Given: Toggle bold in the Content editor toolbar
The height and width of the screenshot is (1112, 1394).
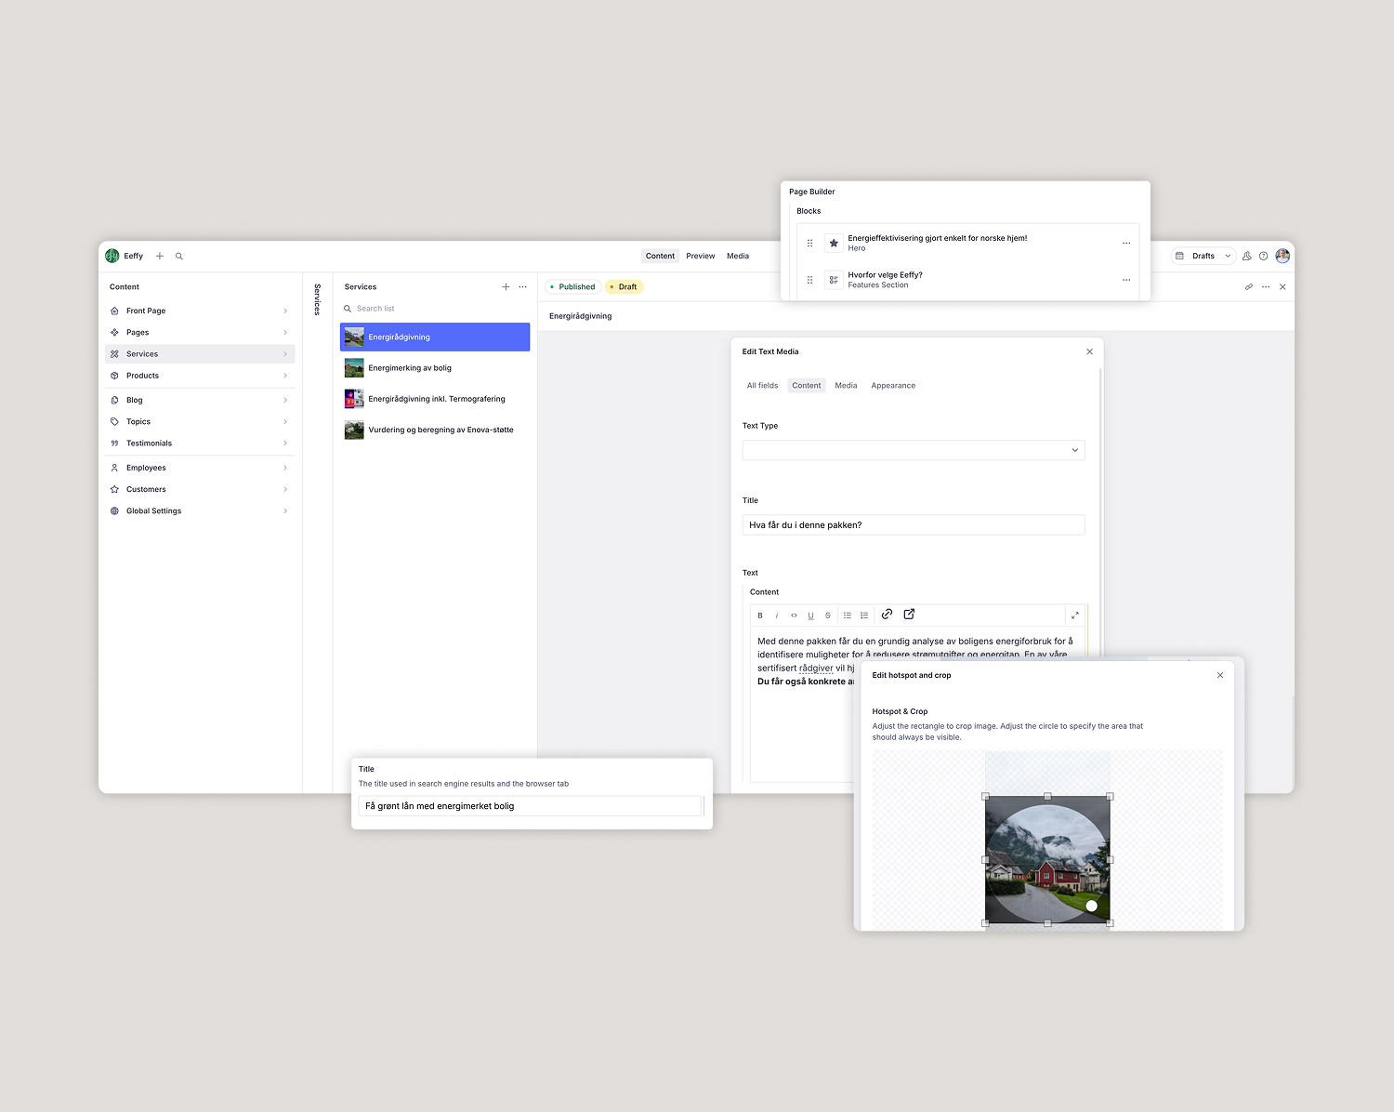Looking at the screenshot, I should pos(760,616).
